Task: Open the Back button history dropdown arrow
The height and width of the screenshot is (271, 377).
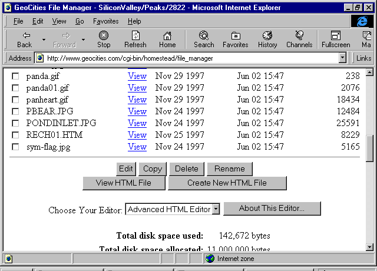Action: (44, 39)
